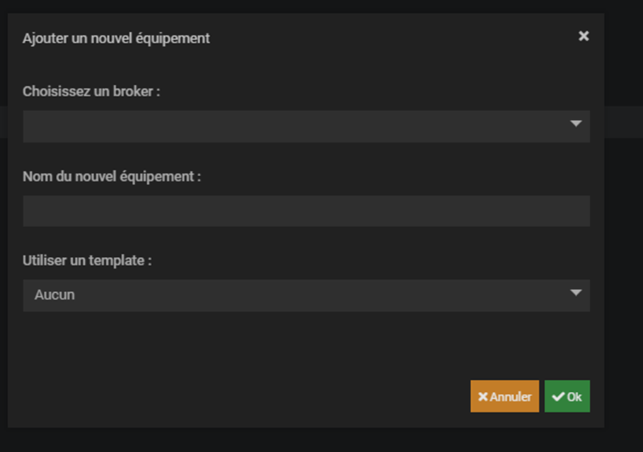Click the "Ajouter un nouvel équipement" dialog title
643x452 pixels.
[116, 38]
